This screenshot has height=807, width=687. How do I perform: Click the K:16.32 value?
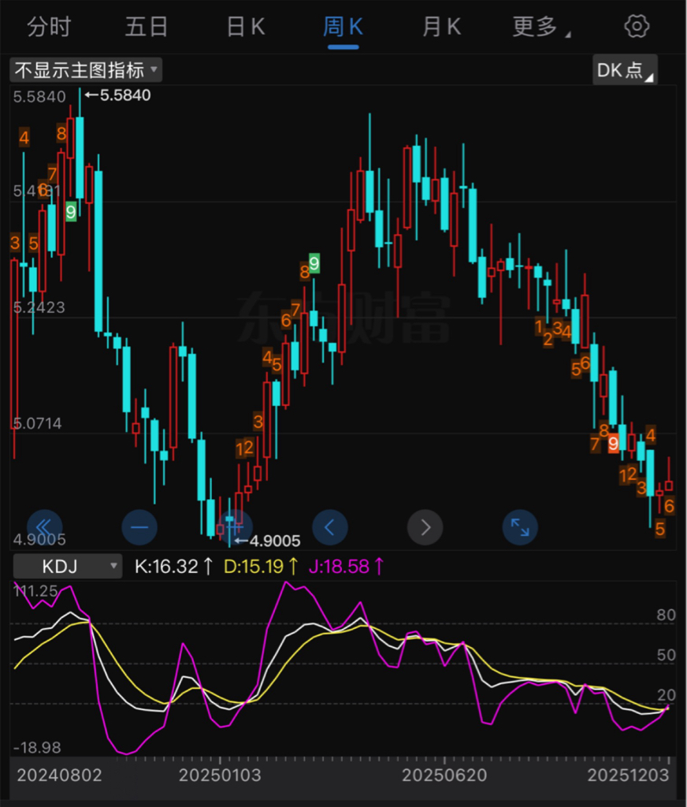(173, 567)
